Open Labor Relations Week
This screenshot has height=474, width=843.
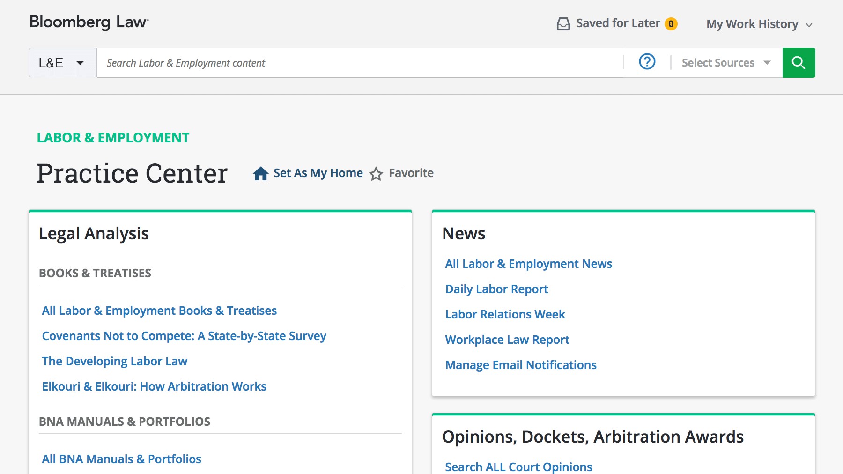pyautogui.click(x=505, y=314)
